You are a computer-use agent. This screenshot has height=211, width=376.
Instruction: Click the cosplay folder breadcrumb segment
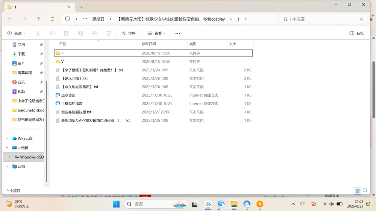pyautogui.click(x=171, y=19)
